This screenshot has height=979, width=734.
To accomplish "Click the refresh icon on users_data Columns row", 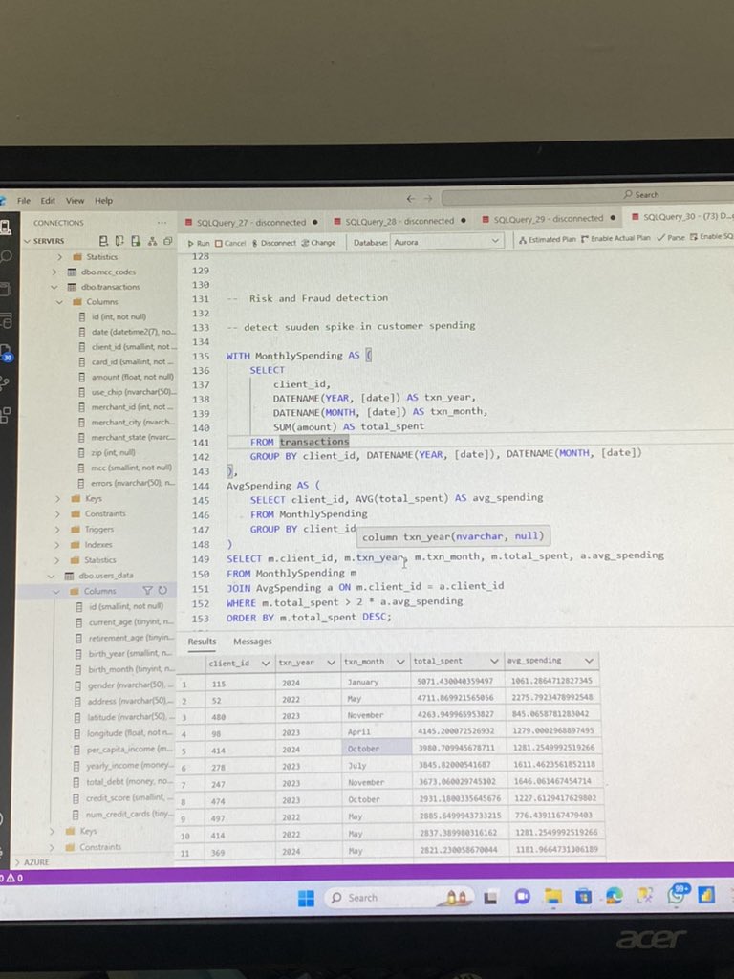I will [x=162, y=591].
